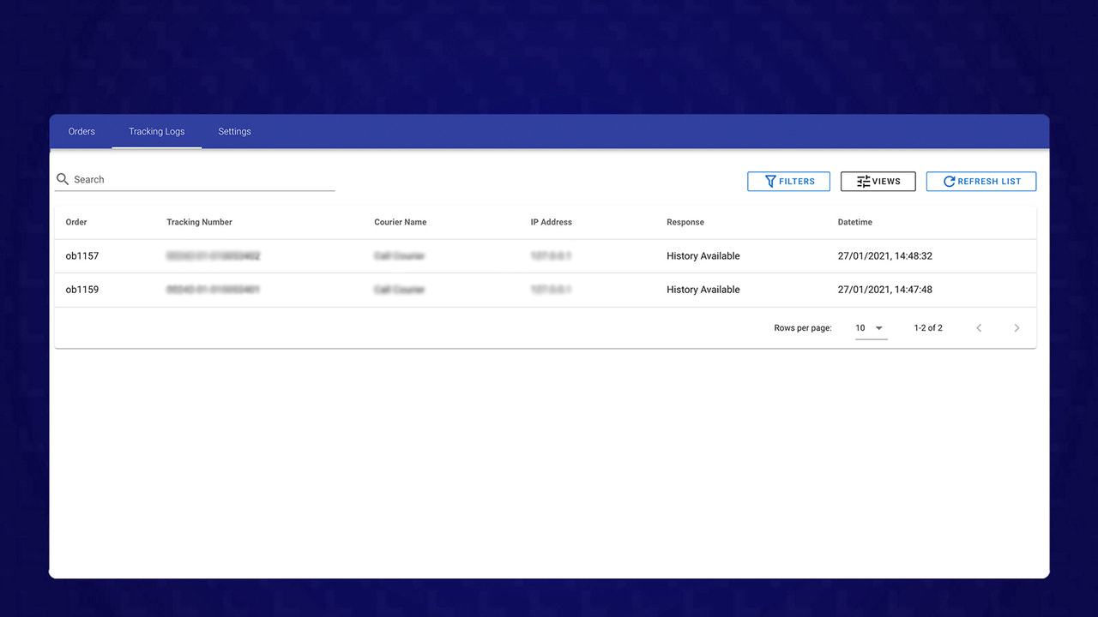Viewport: 1098px width, 617px height.
Task: Click the FILTERS button
Action: [788, 181]
